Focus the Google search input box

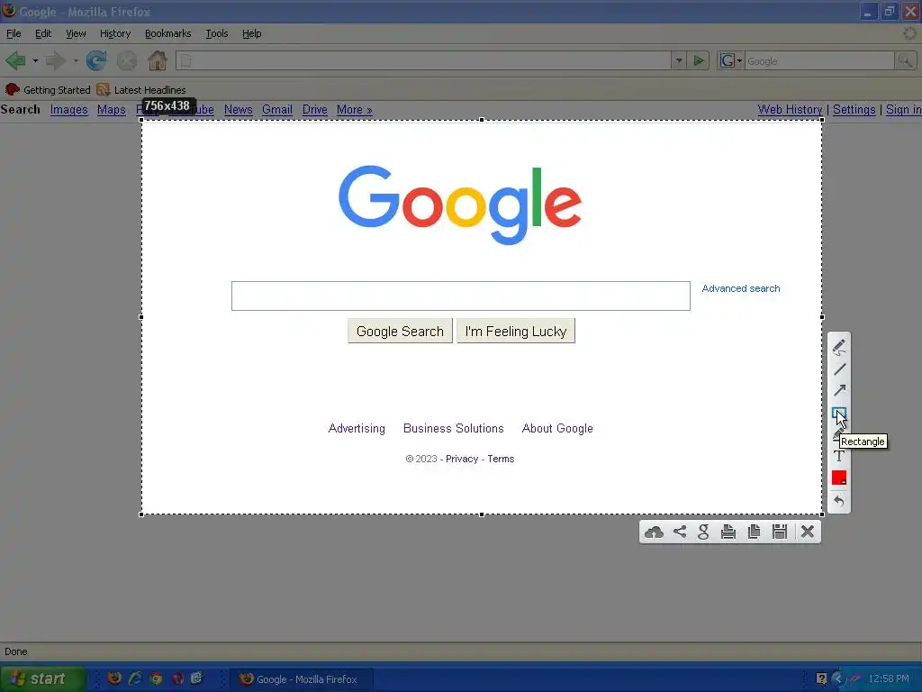pyautogui.click(x=460, y=296)
